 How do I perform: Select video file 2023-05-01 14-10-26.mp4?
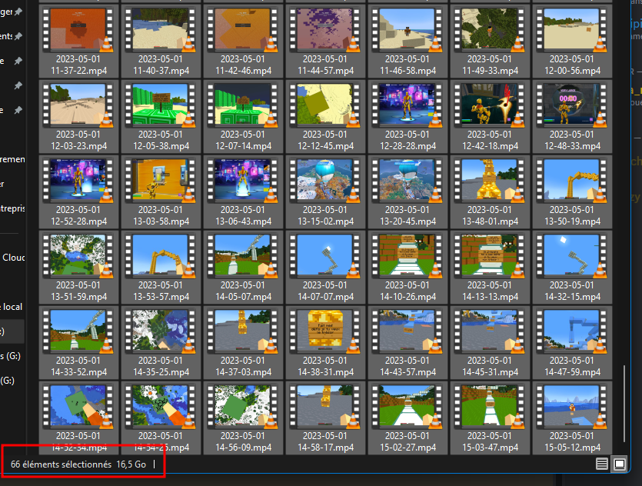pos(407,267)
